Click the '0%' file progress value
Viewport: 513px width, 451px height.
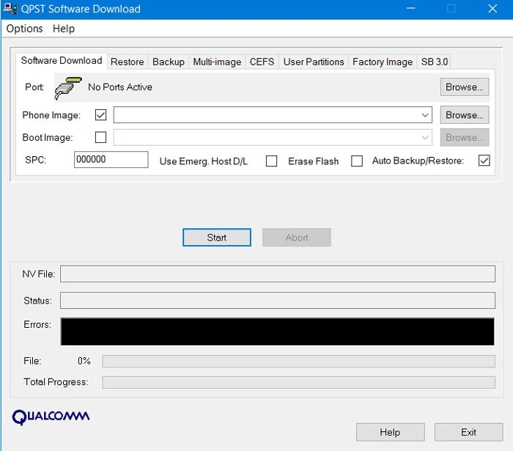coord(84,361)
